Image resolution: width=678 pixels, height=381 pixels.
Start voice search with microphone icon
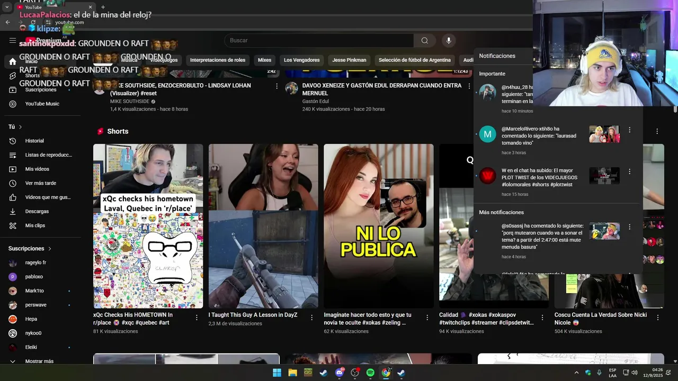pos(449,41)
